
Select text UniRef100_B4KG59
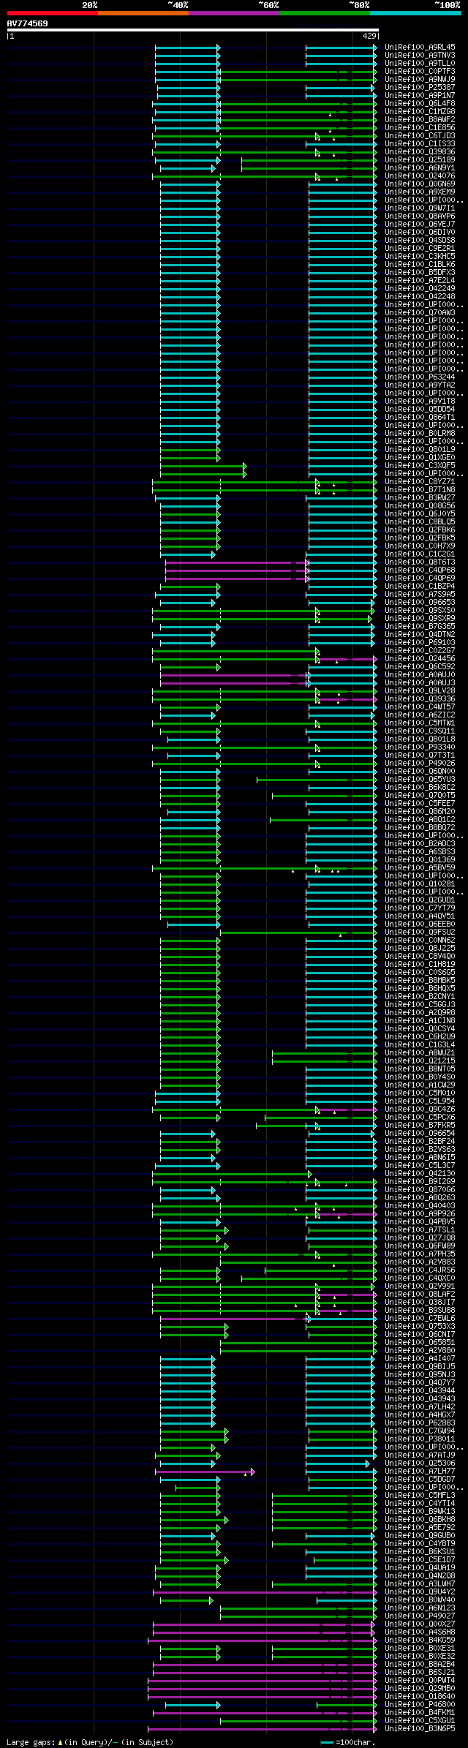420,1640
